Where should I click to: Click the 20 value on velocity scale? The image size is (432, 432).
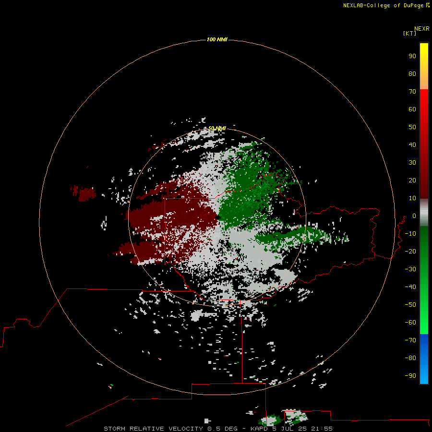[412, 180]
